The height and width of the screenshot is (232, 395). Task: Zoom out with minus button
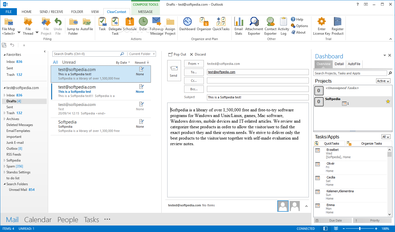point(343,229)
